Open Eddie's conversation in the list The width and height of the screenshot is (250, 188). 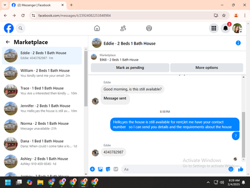point(42,56)
